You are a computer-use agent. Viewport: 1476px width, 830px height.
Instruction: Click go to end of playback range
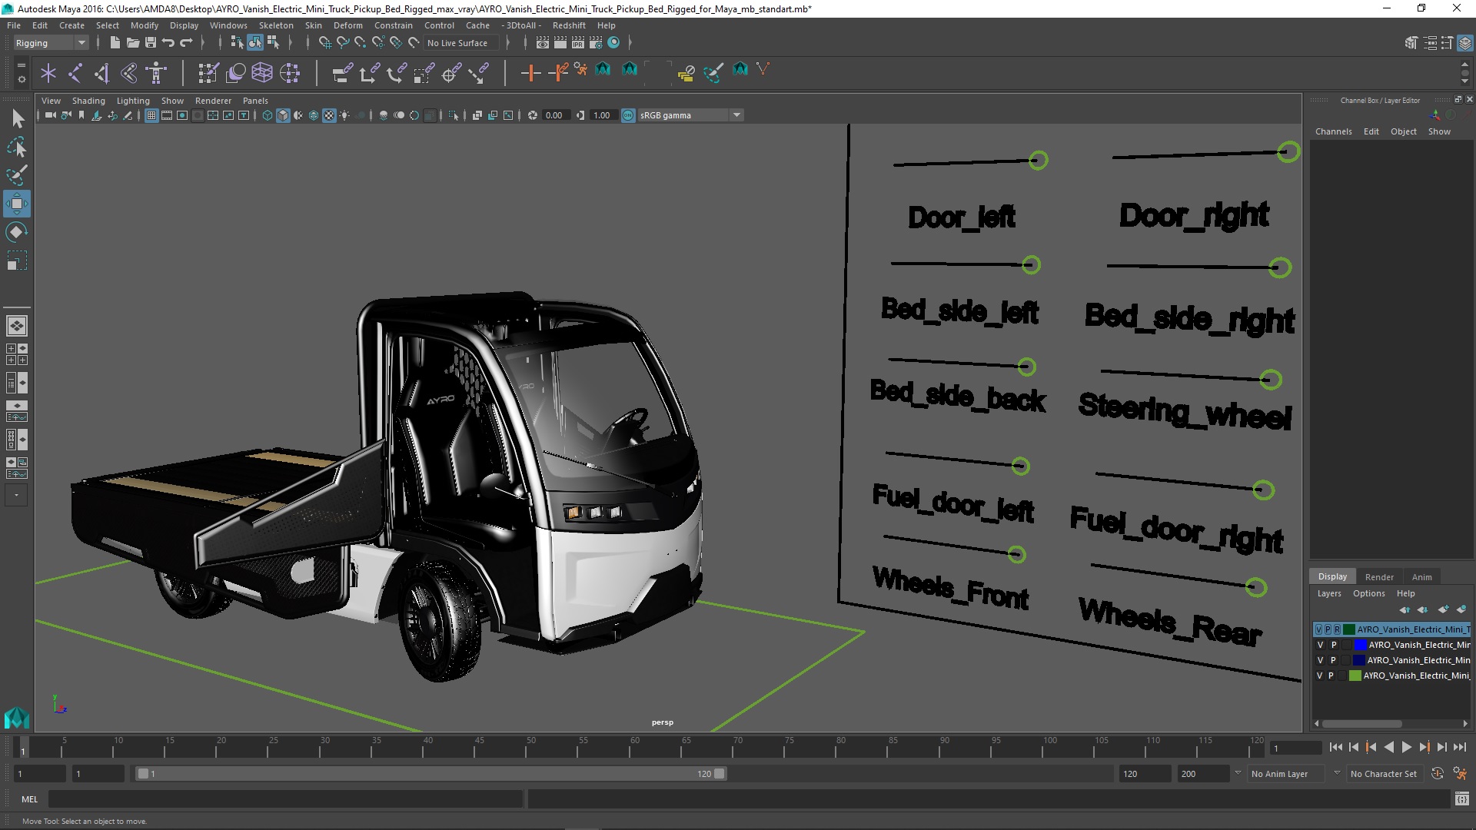click(x=1459, y=747)
